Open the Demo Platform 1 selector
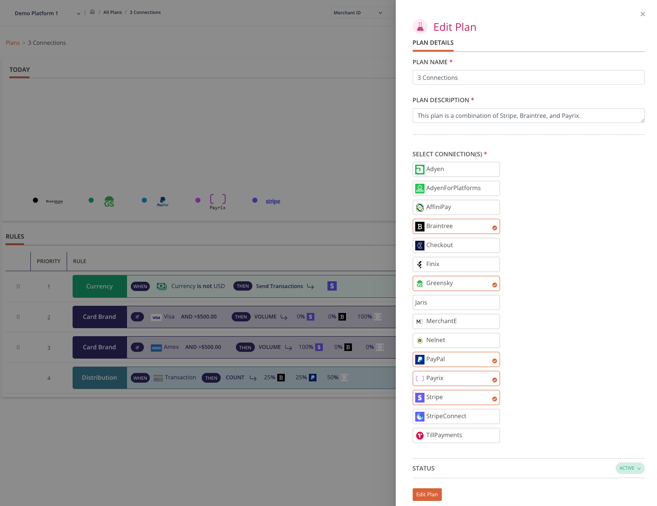This screenshot has width=657, height=506. (47, 13)
